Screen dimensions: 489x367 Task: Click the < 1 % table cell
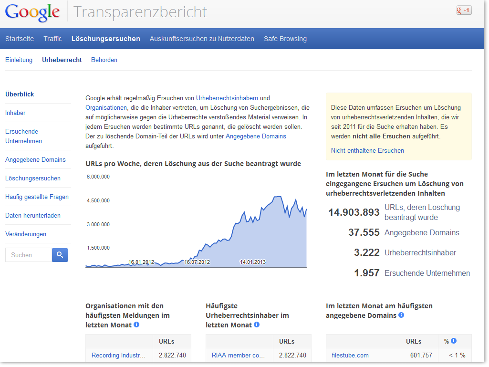(457, 356)
